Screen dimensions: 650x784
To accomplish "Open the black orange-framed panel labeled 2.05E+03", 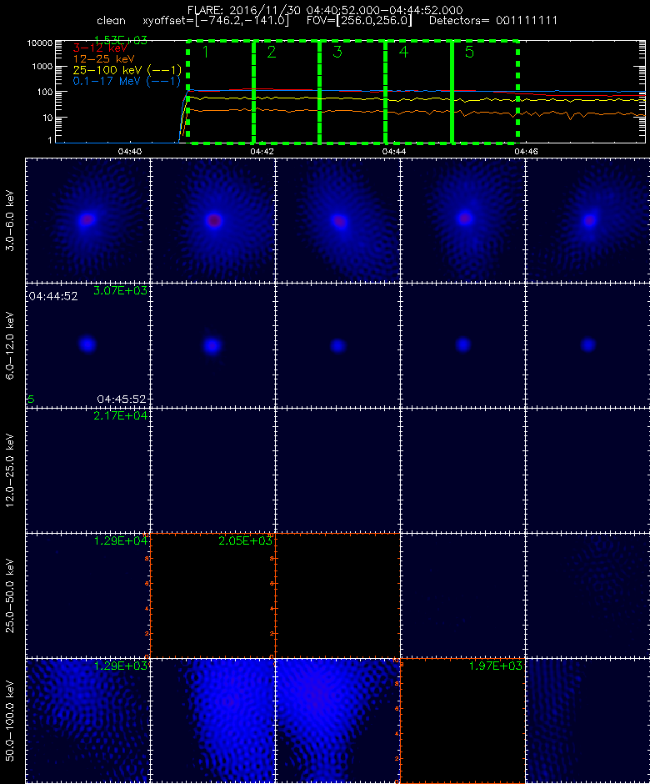I will [x=212, y=596].
